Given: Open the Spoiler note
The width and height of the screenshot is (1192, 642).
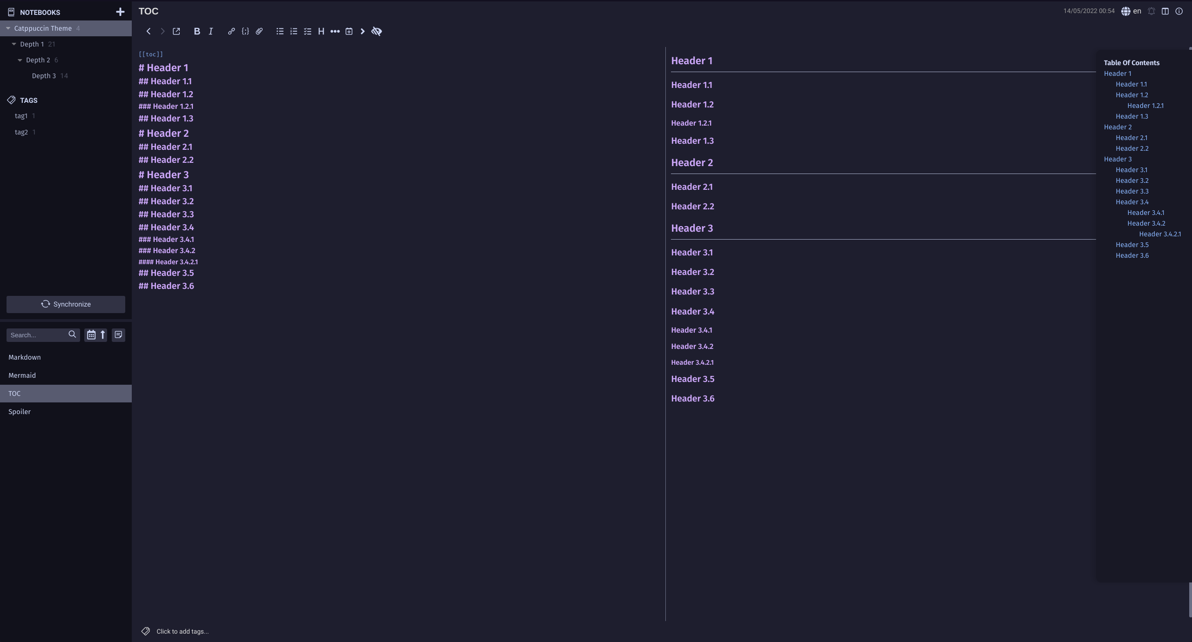Looking at the screenshot, I should pyautogui.click(x=66, y=412).
